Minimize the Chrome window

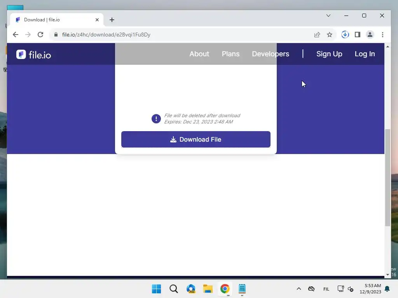(346, 16)
